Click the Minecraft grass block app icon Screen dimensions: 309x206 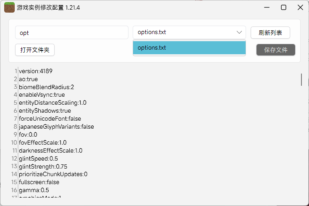(x=9, y=8)
